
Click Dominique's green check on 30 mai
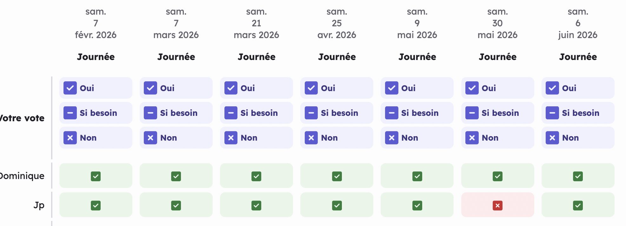[497, 176]
